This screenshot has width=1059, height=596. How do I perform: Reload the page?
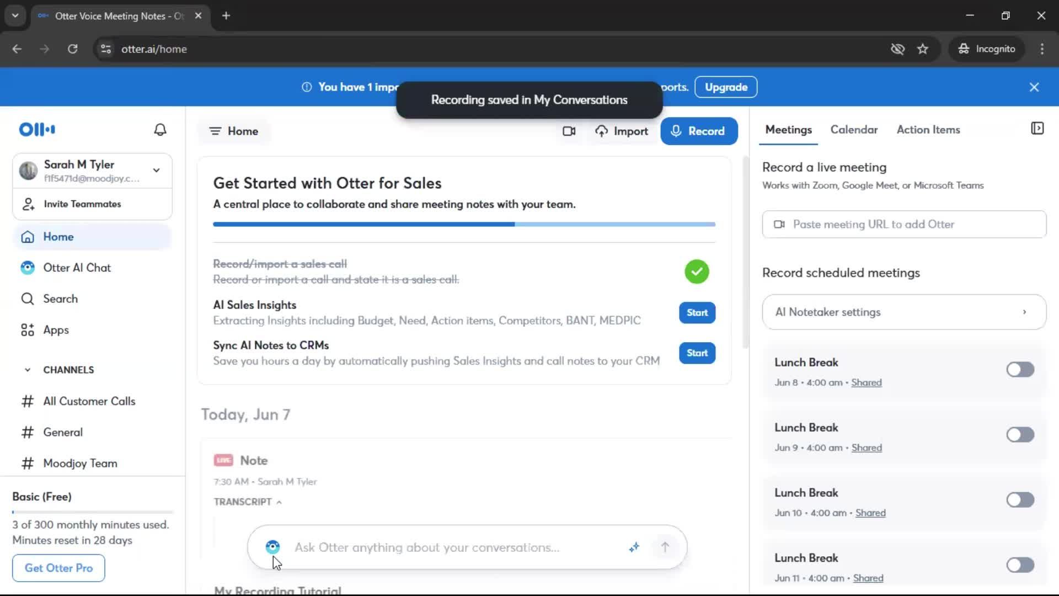(x=72, y=49)
